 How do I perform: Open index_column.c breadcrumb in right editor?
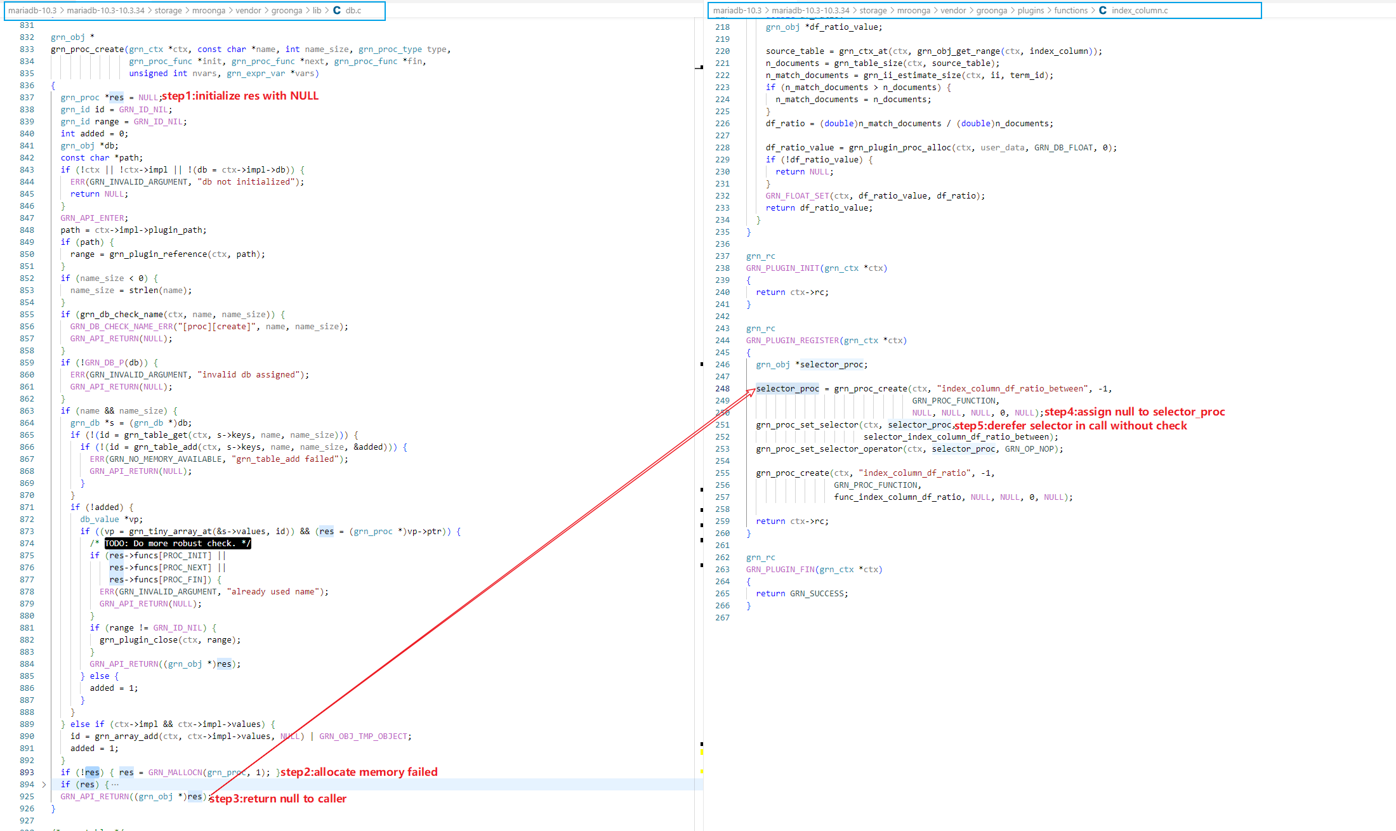click(1139, 10)
